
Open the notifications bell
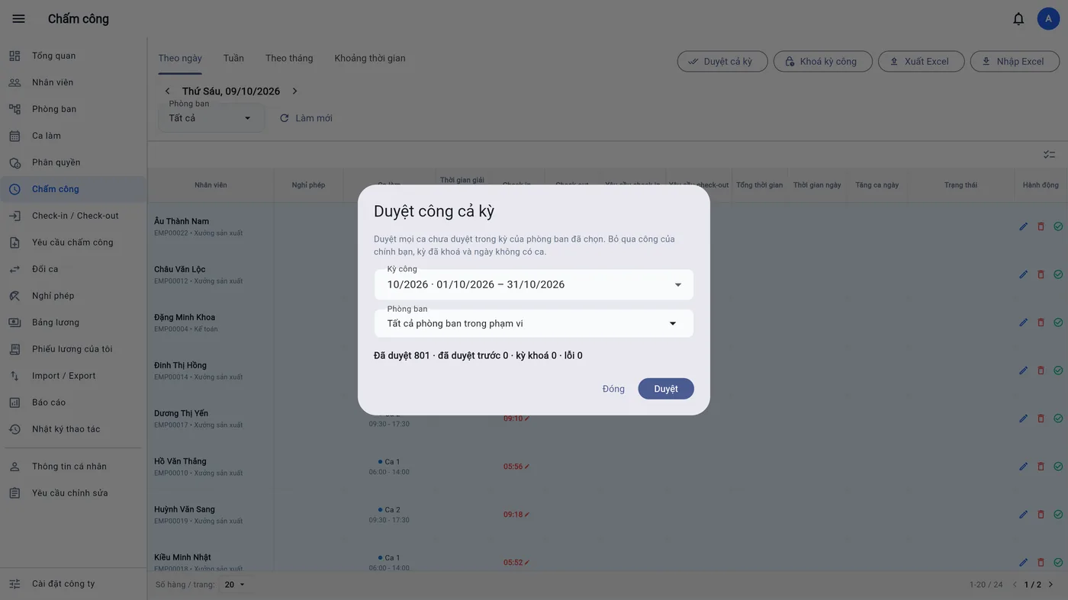[1018, 19]
